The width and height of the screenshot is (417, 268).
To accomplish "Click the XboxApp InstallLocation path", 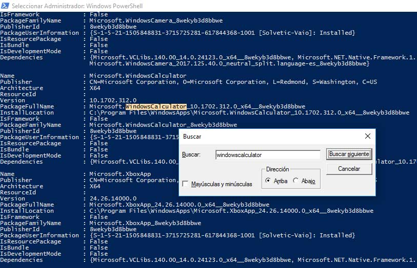I will click(231, 211).
